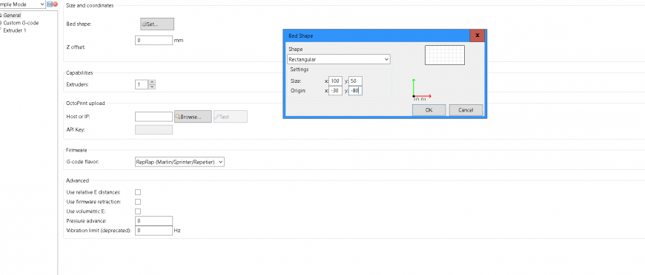645x275 pixels.
Task: Click the 'Firmware' section heading
Action: (76, 150)
